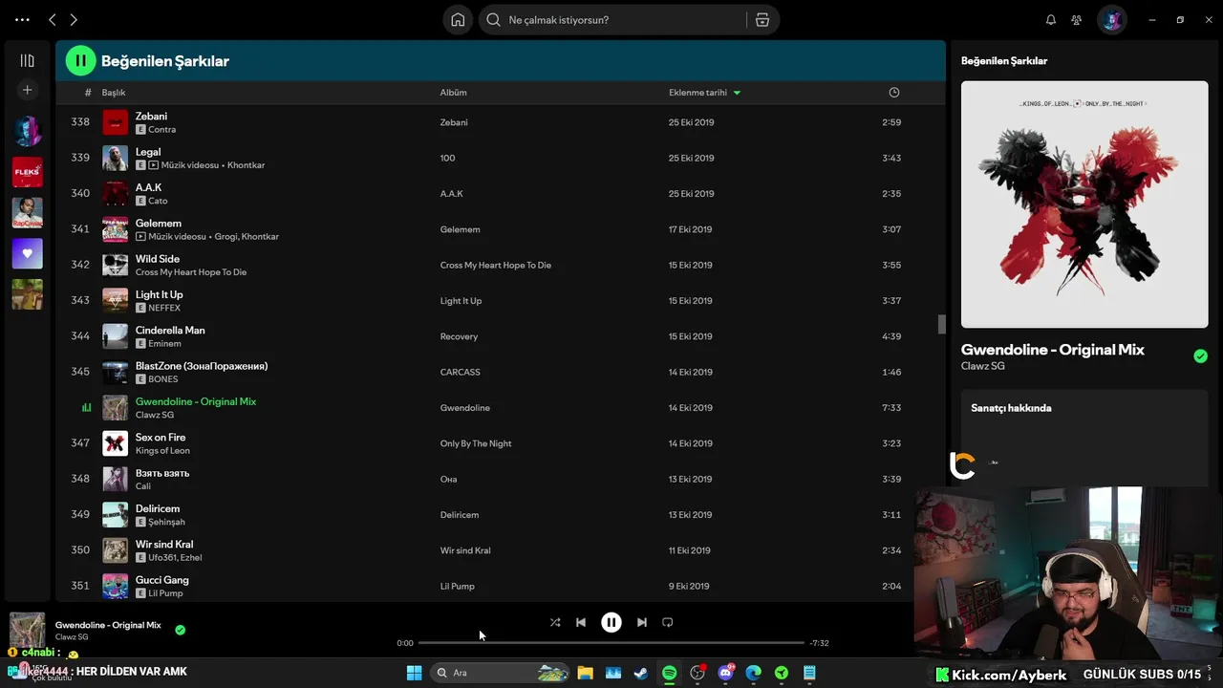
Task: Skip to the previous track
Action: pos(581,622)
